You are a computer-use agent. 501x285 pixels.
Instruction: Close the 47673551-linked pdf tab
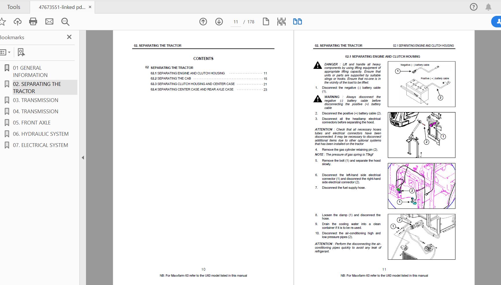click(x=90, y=7)
